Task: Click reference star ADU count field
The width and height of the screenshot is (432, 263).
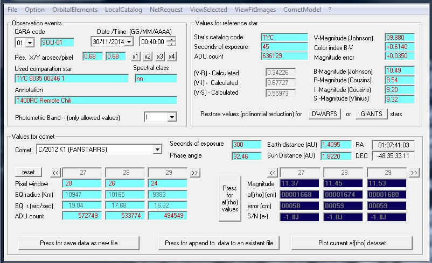Action: (284, 56)
